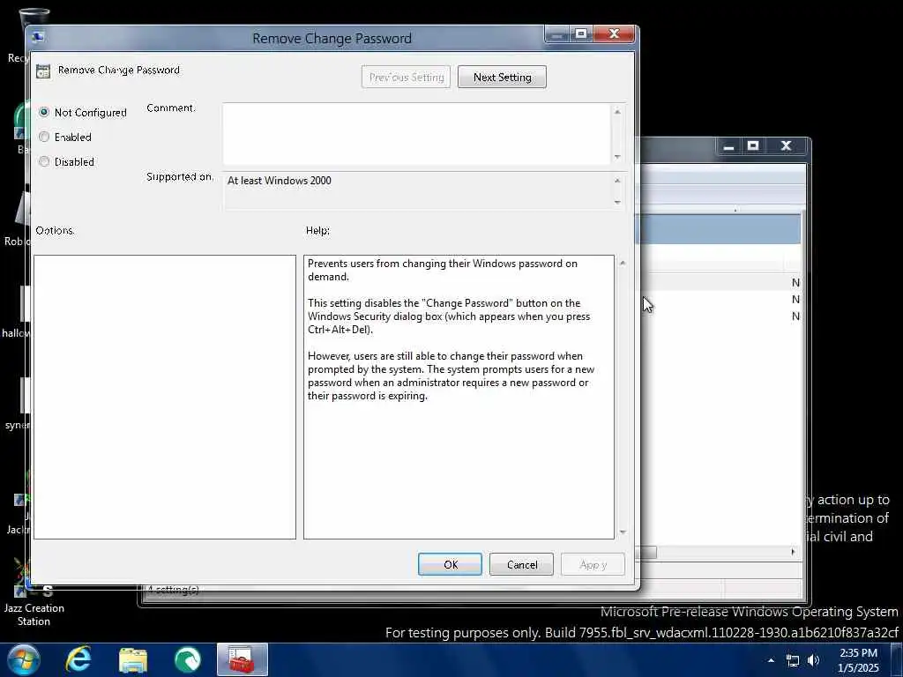Select the Not Configured radio button
This screenshot has height=677, width=903.
click(x=44, y=112)
